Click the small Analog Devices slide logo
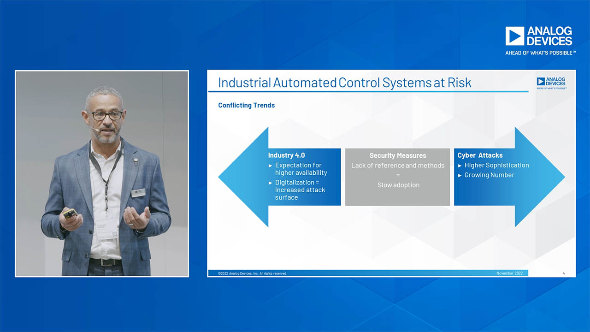The width and height of the screenshot is (590, 332). pyautogui.click(x=551, y=82)
